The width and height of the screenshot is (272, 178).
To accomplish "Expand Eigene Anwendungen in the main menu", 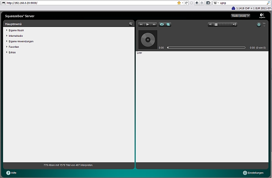I will [x=21, y=41].
